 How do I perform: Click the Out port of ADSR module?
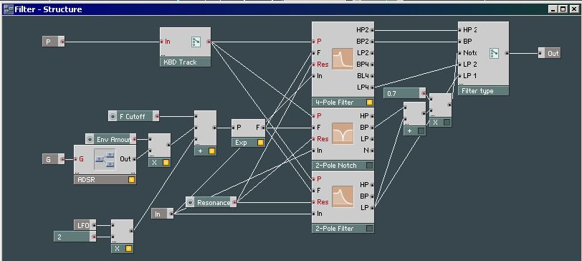pyautogui.click(x=133, y=159)
